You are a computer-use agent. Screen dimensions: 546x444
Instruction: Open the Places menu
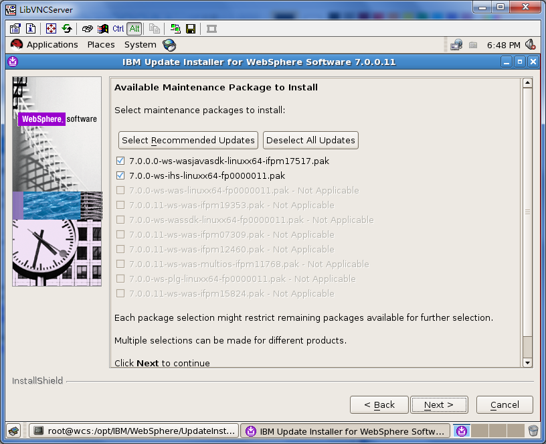click(x=101, y=45)
